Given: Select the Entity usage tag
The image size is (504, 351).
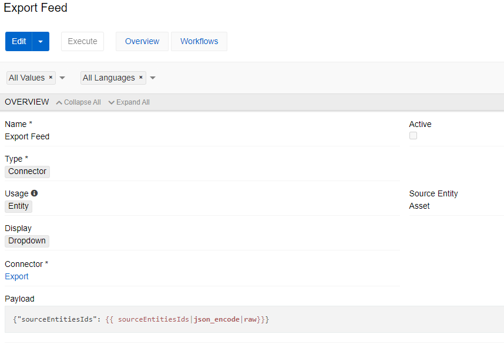Looking at the screenshot, I should (18, 206).
